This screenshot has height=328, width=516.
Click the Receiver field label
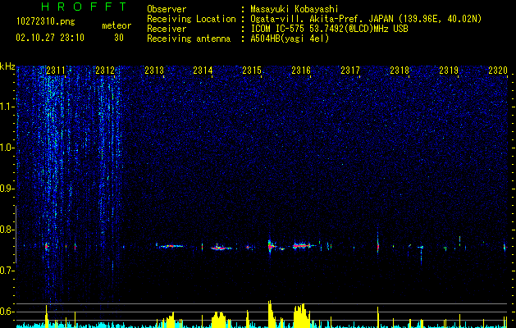tap(167, 29)
